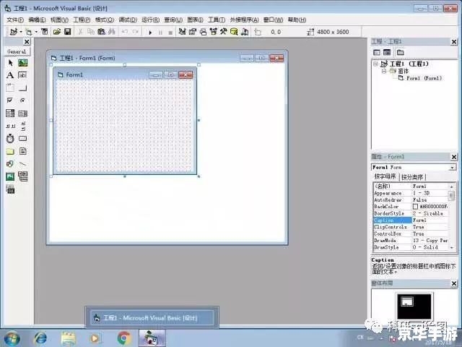
Task: Click the Find binoculars icon
Action: point(111,31)
